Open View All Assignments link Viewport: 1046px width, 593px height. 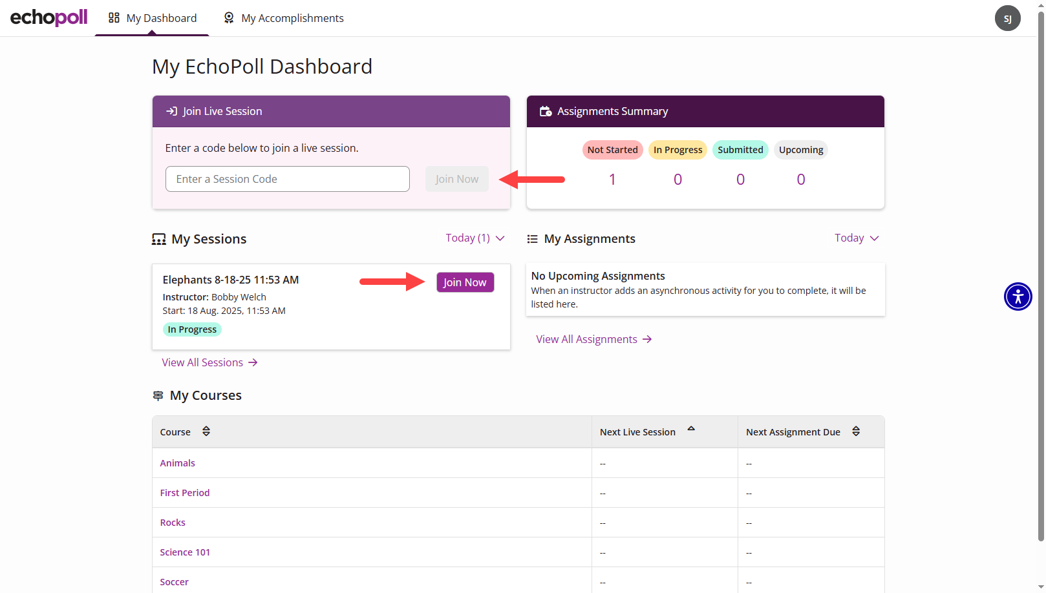(594, 339)
